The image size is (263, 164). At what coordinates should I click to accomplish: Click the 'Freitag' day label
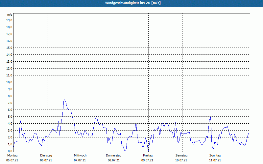(148, 155)
